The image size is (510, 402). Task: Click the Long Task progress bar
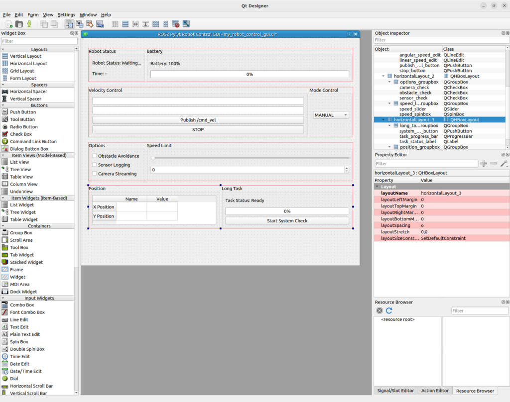click(287, 211)
